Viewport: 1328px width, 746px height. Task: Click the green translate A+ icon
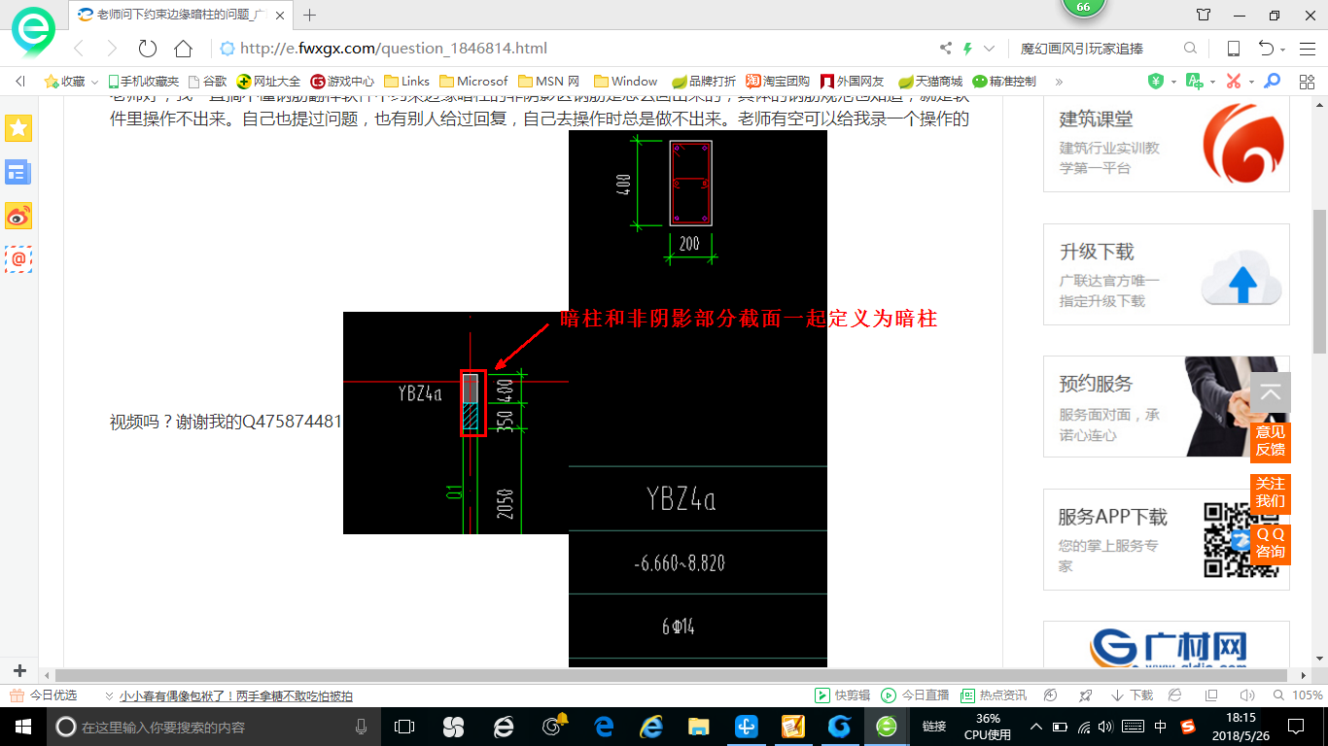(x=1195, y=82)
